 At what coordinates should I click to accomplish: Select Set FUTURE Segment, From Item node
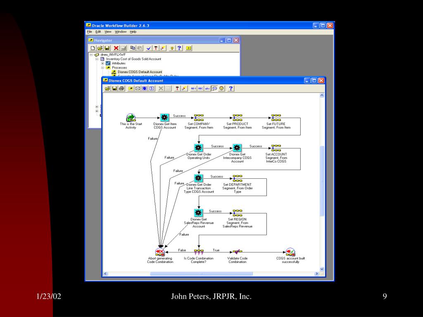pos(276,118)
